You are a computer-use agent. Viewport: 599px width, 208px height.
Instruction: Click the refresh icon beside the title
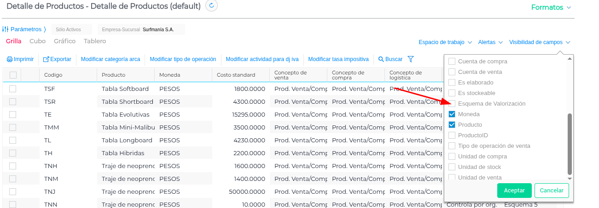(x=211, y=6)
